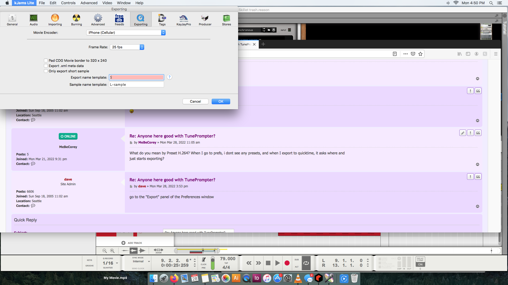Open the Movie Encoder dropdown
Viewport: 508px width, 285px height.
click(x=126, y=32)
